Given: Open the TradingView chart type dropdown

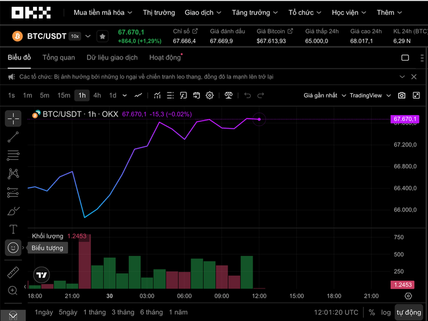Looking at the screenshot, I should coord(369,96).
